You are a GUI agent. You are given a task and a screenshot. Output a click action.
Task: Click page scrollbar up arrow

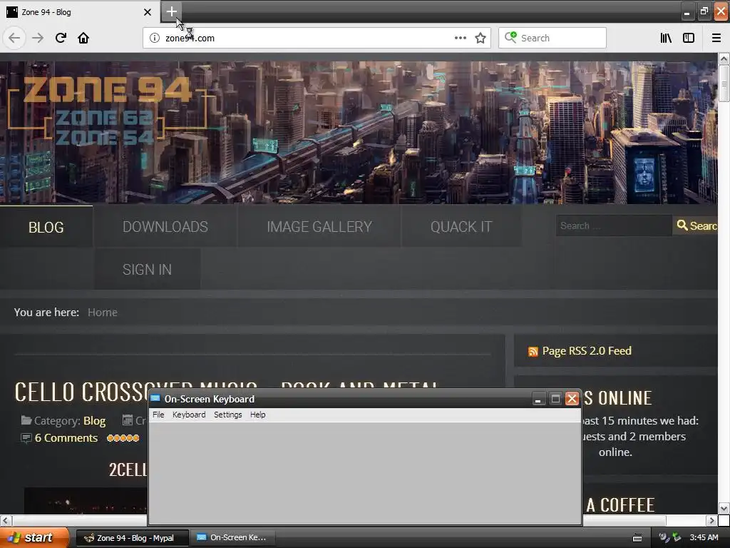pyautogui.click(x=724, y=59)
